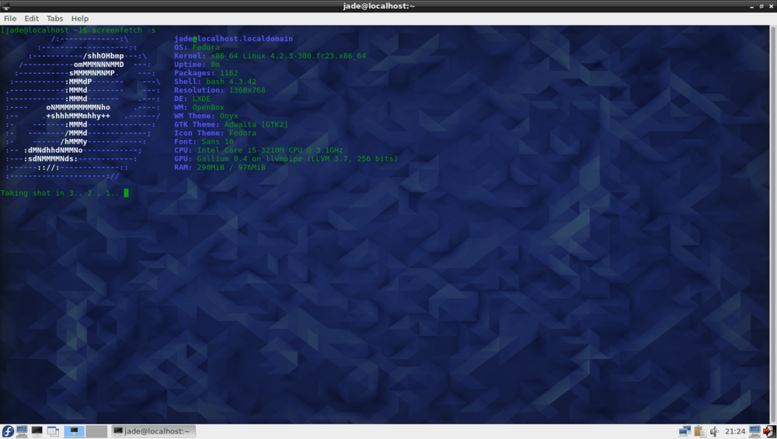Open the Tabs menu

pyautogui.click(x=54, y=19)
